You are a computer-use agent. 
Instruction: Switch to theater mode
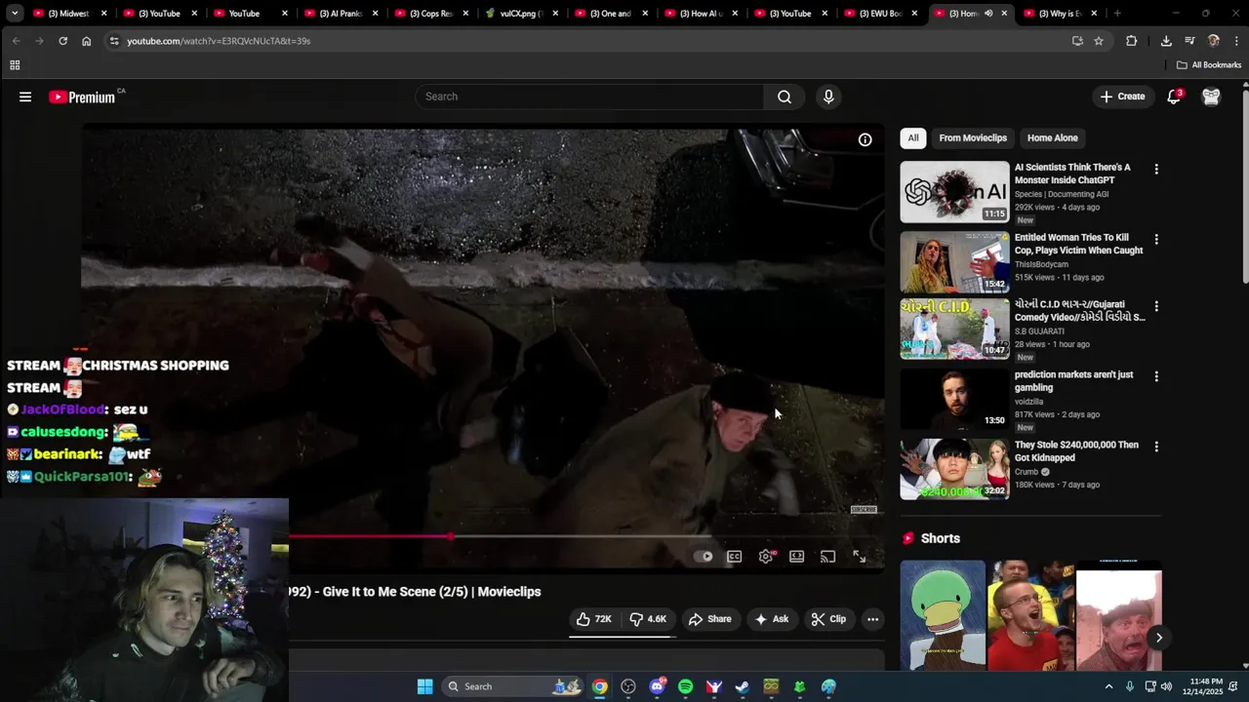click(797, 557)
